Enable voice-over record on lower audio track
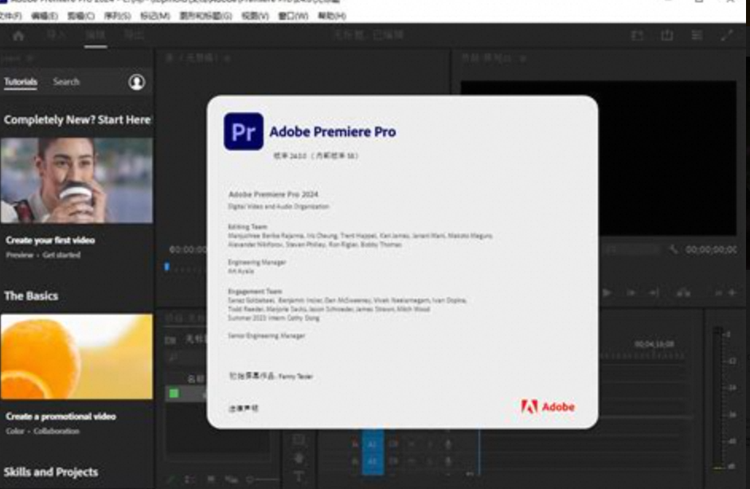Viewport: 750px width, 489px height. [x=447, y=462]
